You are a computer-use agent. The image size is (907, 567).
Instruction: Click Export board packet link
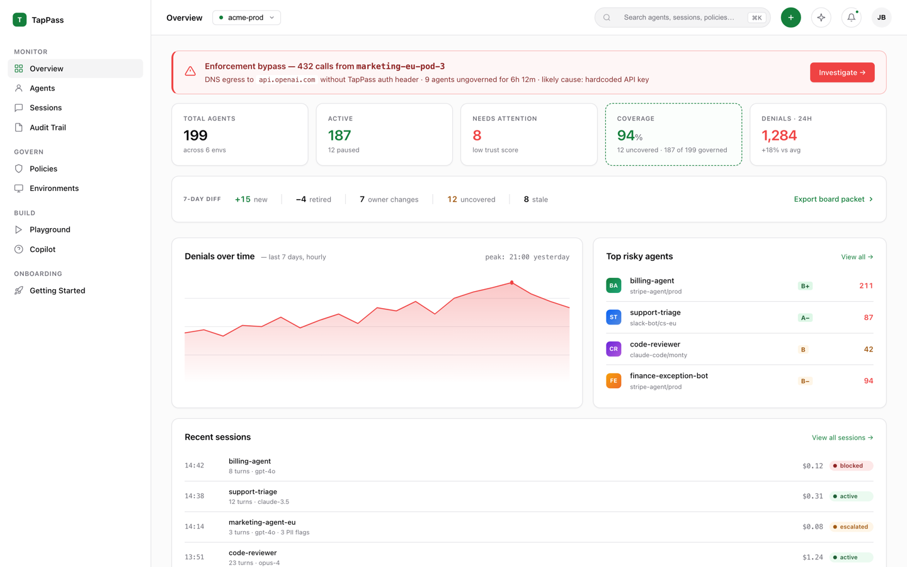pyautogui.click(x=833, y=199)
